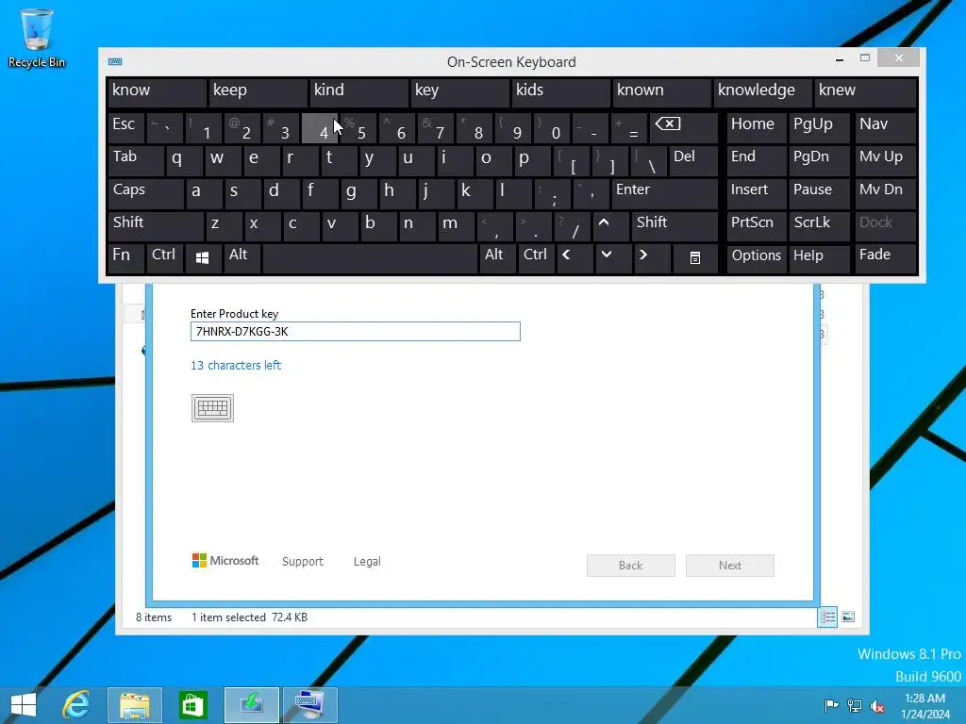Screen dimensions: 966x724
Task: Open the Action Center flag in the tray
Action: (831, 705)
